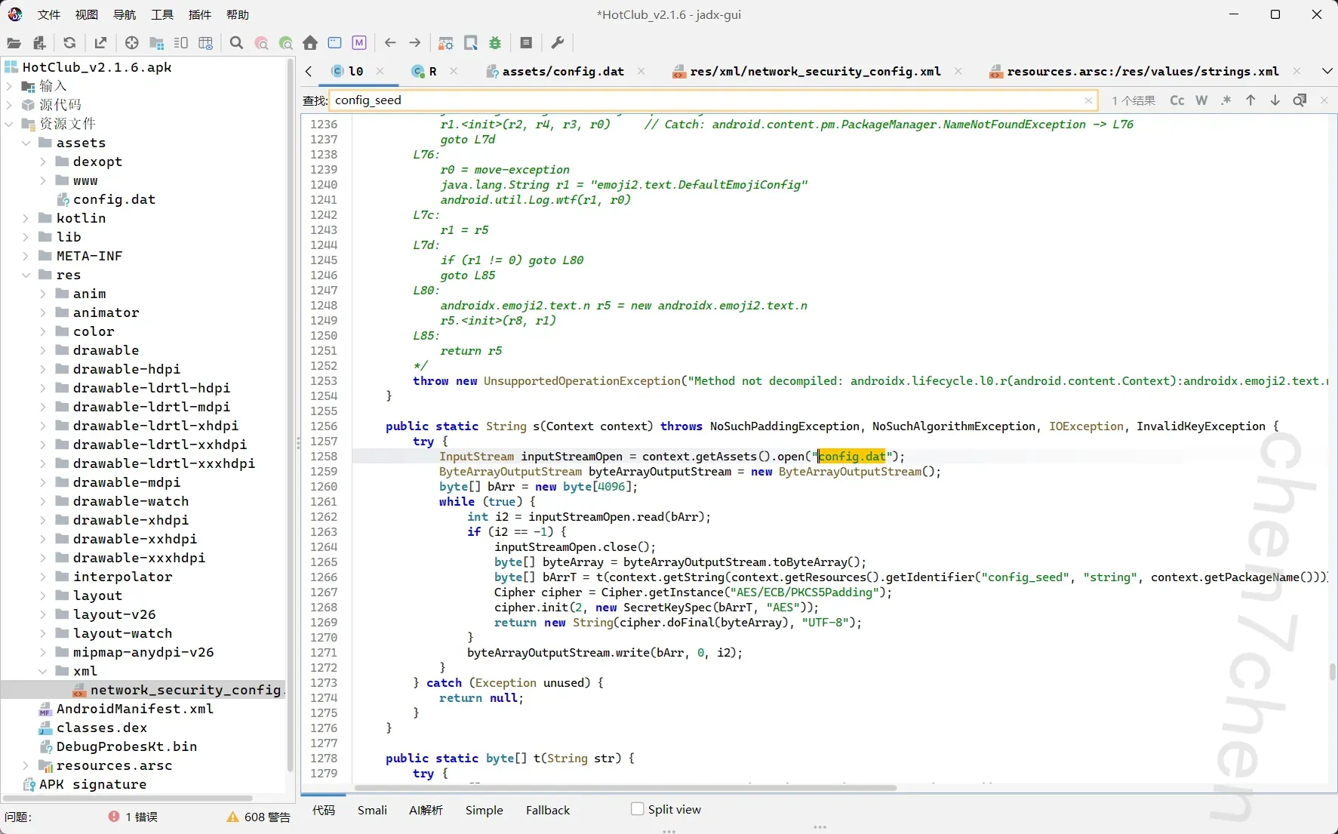This screenshot has width=1338, height=834.
Task: Collapse the xml folder
Action: [x=42, y=671]
